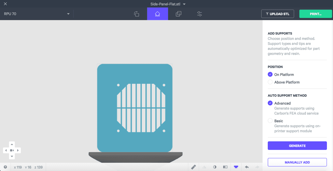This screenshot has width=333, height=171.
Task: Click the POSITION section heading
Action: click(275, 67)
